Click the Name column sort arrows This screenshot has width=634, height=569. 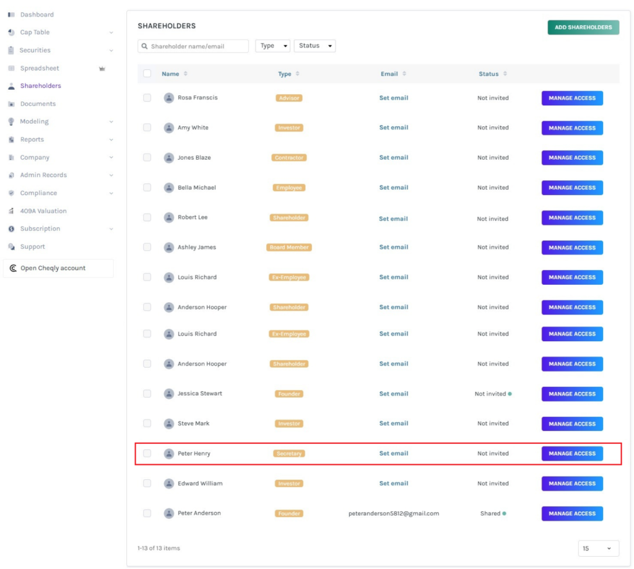(186, 74)
